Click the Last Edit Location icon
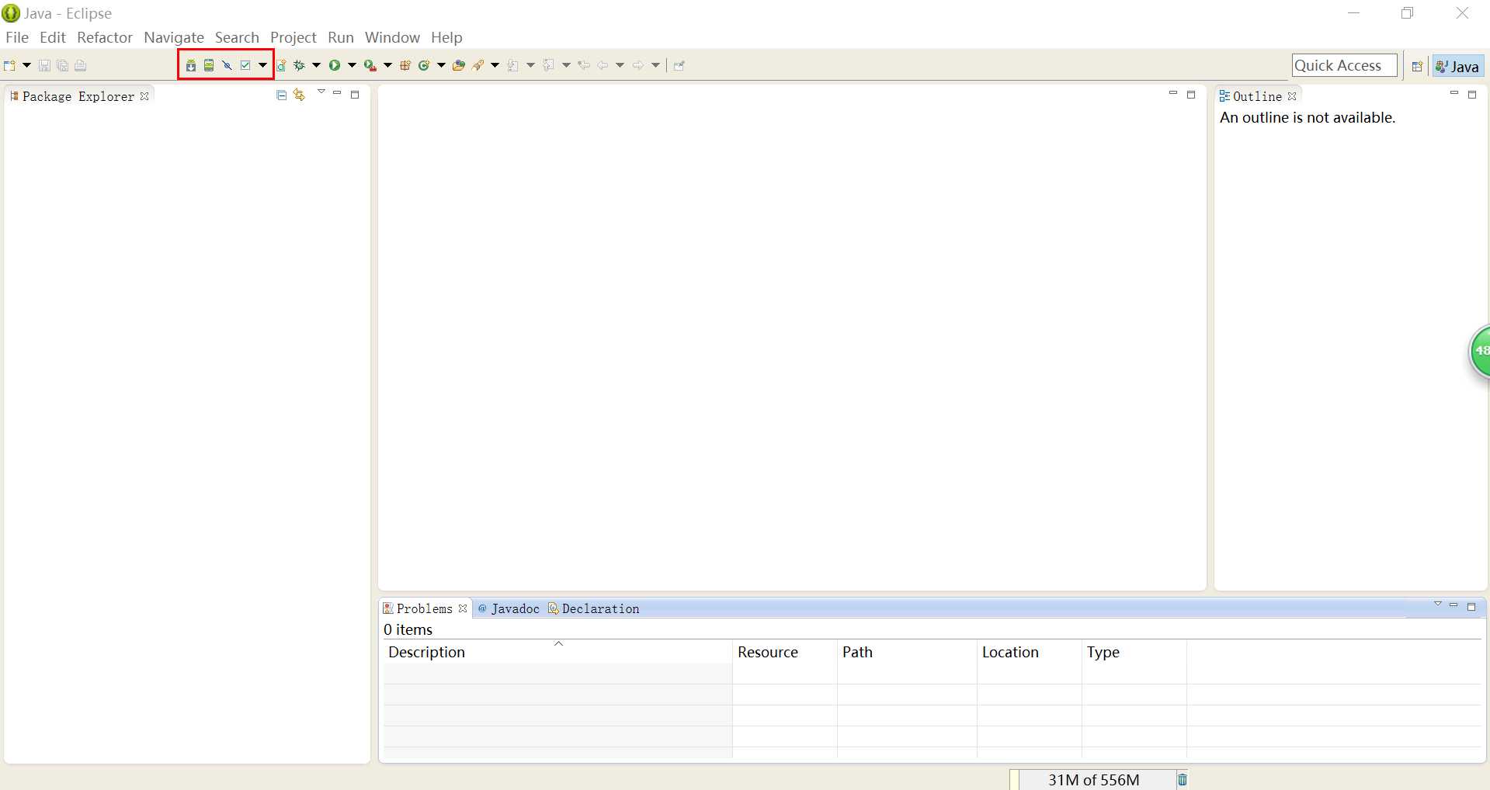 click(584, 65)
